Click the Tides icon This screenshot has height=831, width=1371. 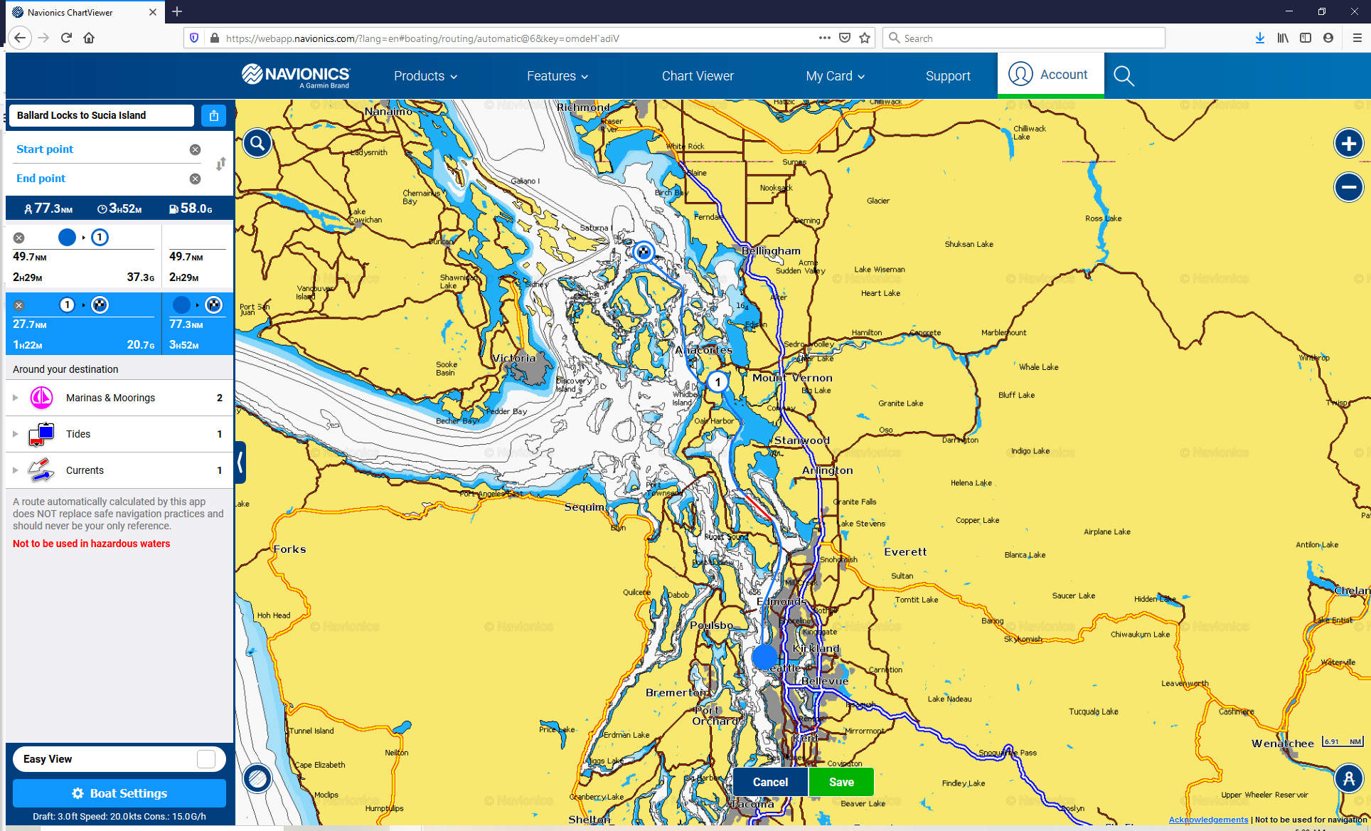42,434
